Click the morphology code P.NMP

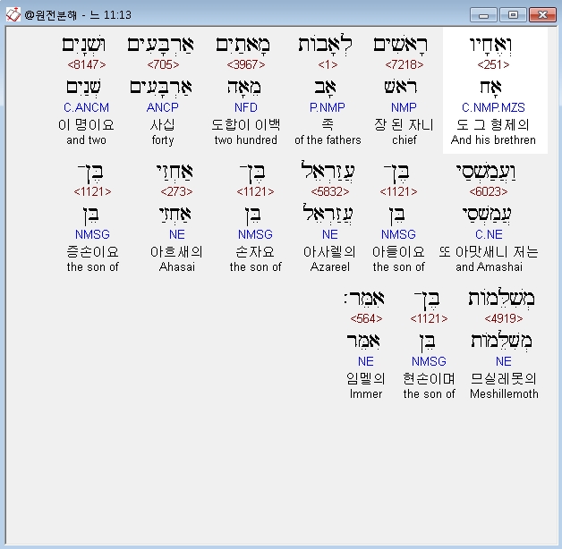click(x=328, y=107)
